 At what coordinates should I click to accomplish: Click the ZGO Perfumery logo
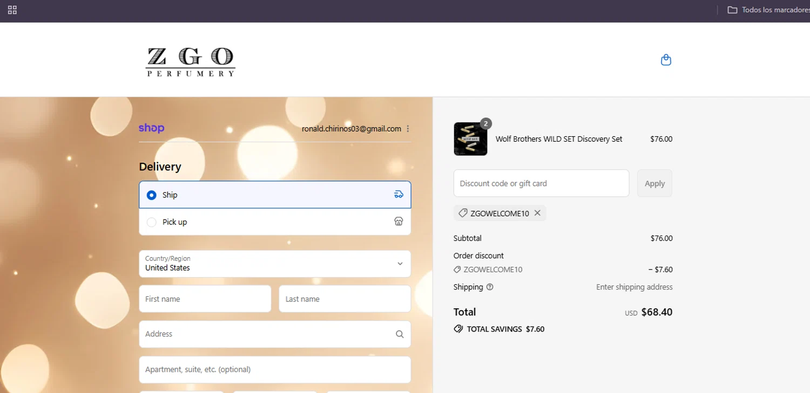(x=191, y=62)
